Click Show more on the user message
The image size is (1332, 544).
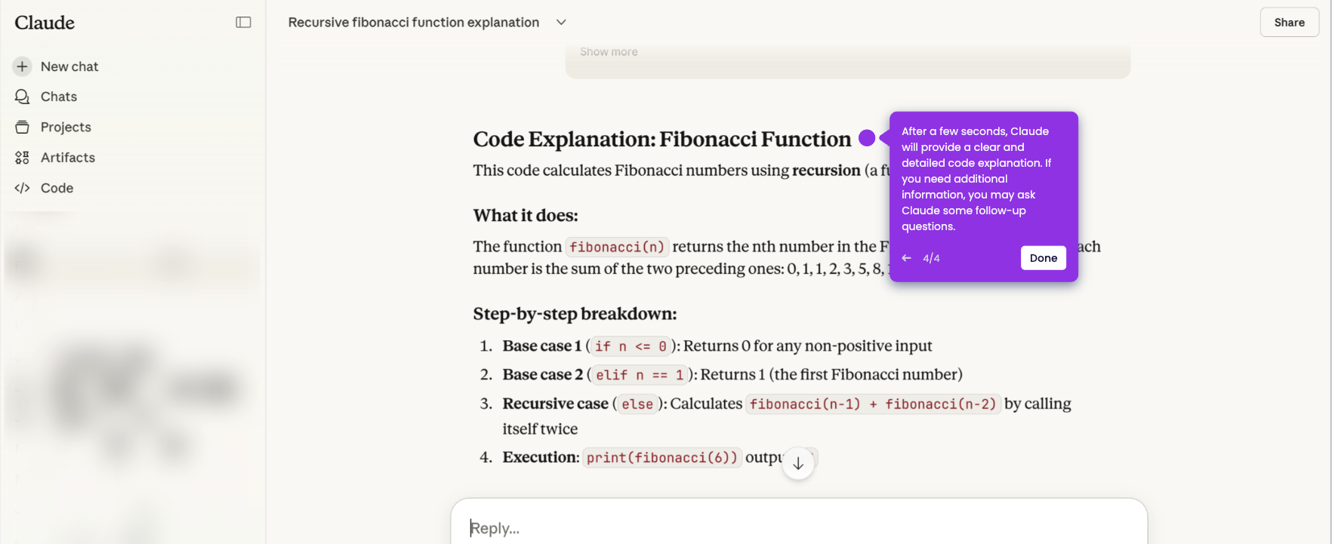point(609,52)
